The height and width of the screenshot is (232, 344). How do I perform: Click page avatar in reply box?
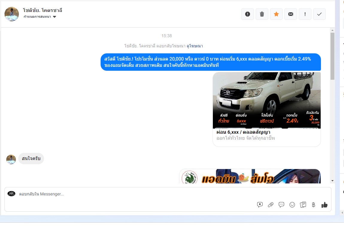[11, 194]
